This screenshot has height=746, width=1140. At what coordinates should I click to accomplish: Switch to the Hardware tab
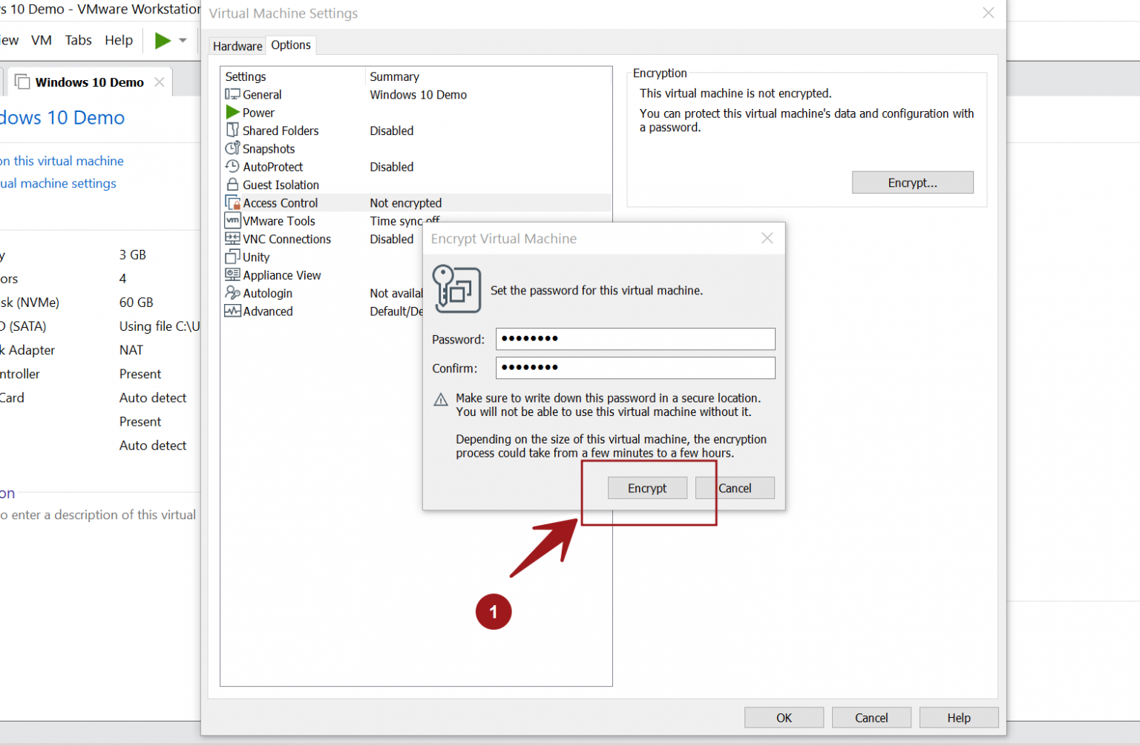(237, 46)
